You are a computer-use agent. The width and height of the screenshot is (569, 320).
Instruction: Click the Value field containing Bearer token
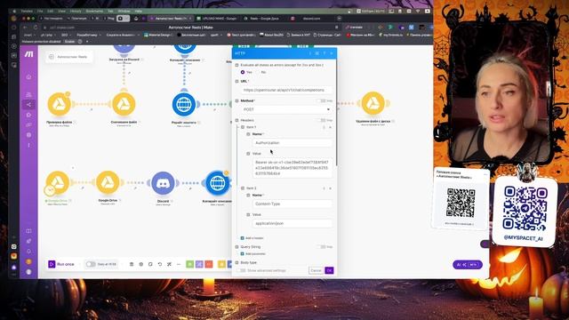click(293, 168)
